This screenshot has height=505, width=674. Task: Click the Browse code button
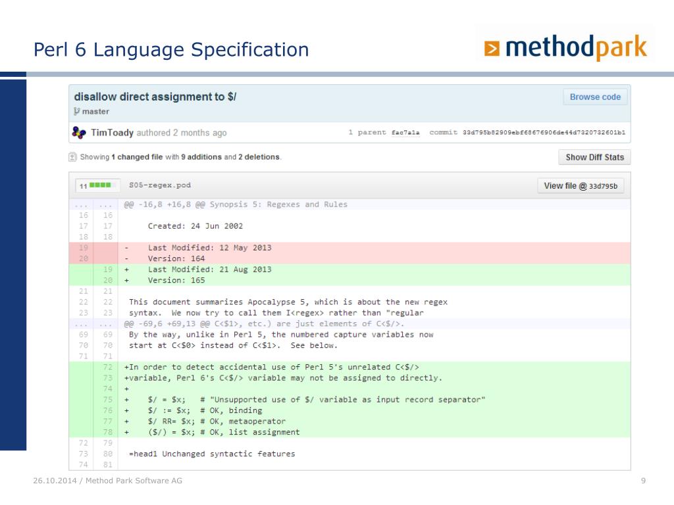pos(595,97)
